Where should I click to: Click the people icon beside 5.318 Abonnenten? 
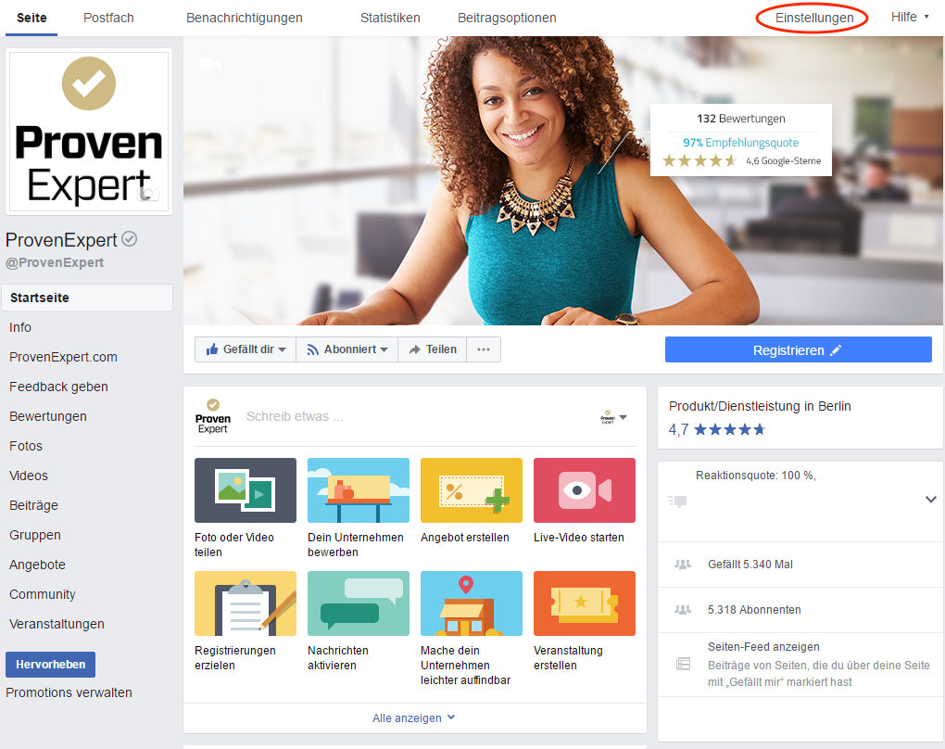coord(683,610)
